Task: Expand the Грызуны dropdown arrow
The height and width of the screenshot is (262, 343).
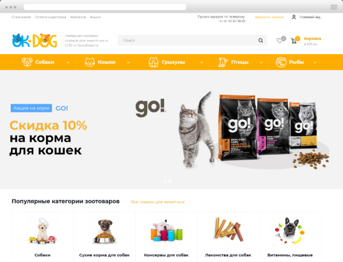Action: 202,62
